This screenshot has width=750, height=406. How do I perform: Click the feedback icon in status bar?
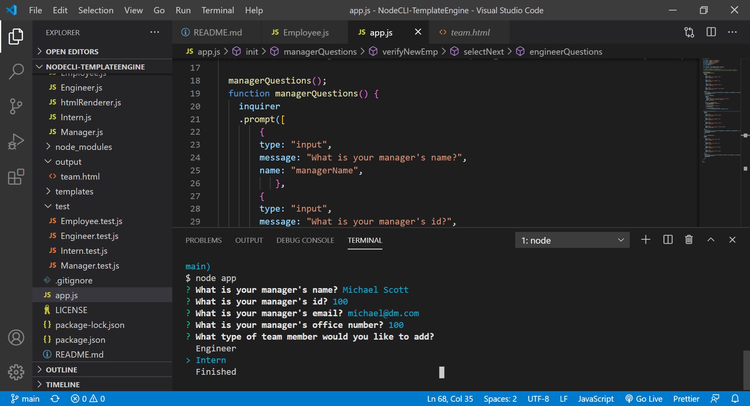[715, 399]
